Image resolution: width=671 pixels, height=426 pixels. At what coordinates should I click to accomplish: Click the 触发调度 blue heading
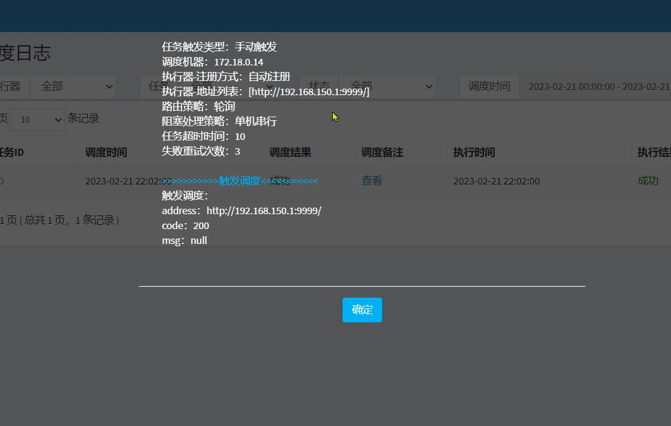tap(239, 180)
